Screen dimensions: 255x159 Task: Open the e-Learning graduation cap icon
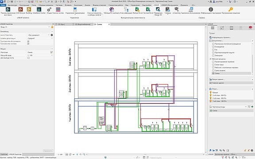click(177, 9)
